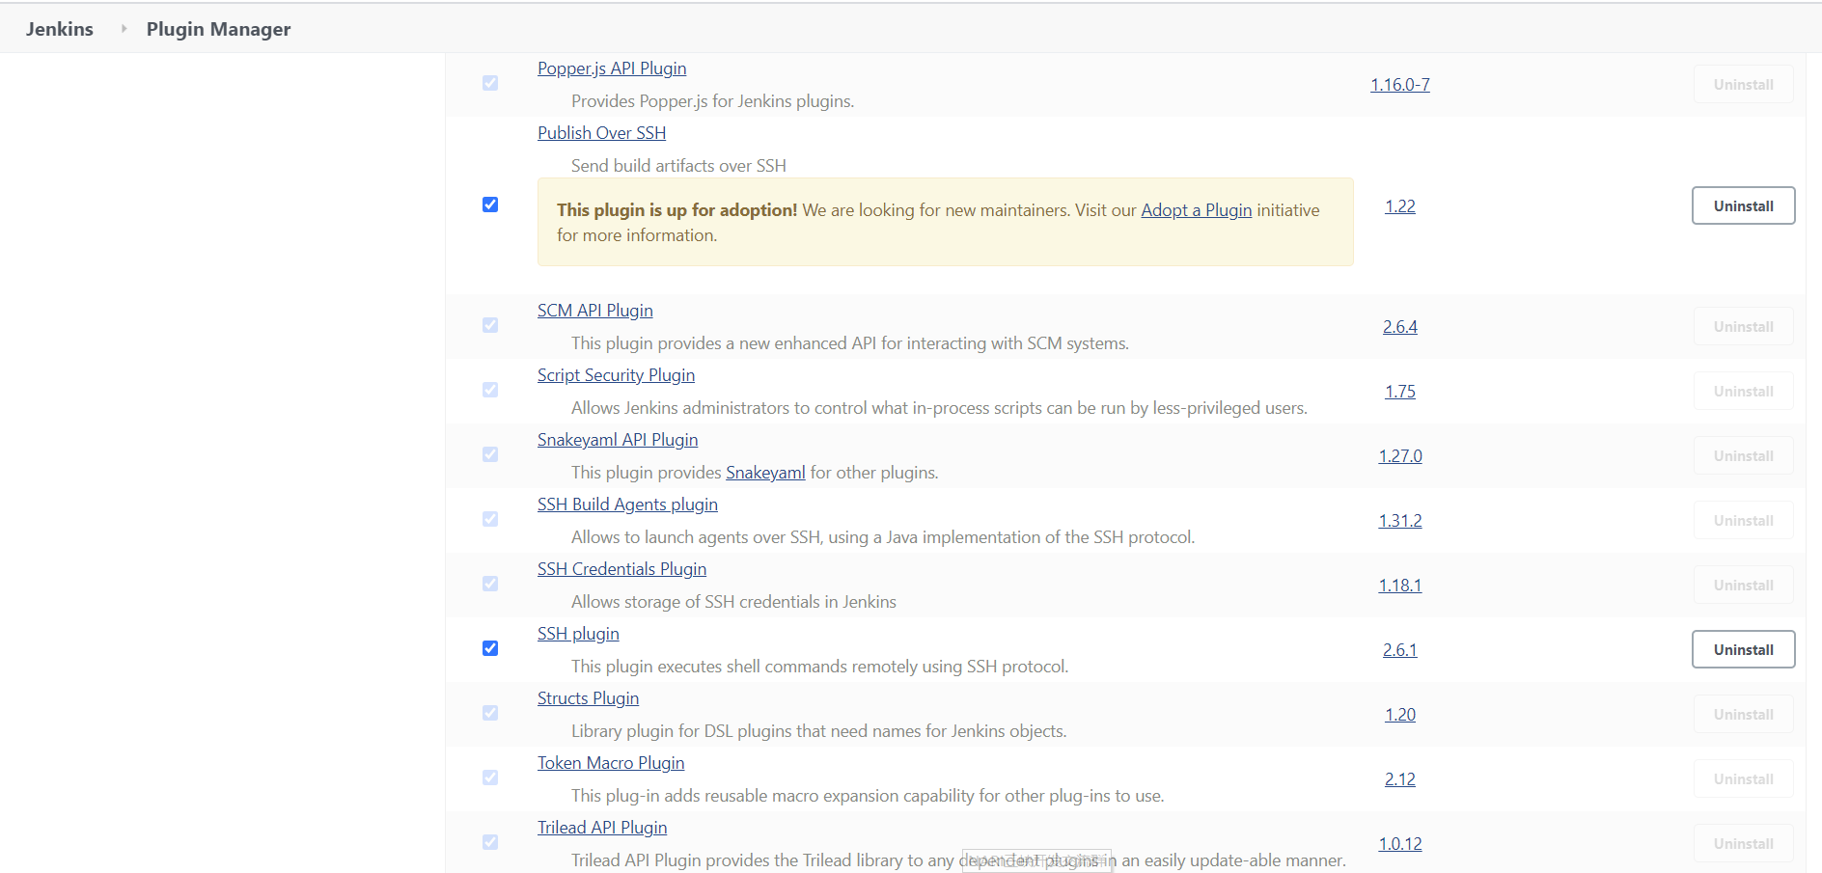Select 'This plugin is up for adoption!' text
This screenshot has height=873, width=1822.
click(676, 210)
